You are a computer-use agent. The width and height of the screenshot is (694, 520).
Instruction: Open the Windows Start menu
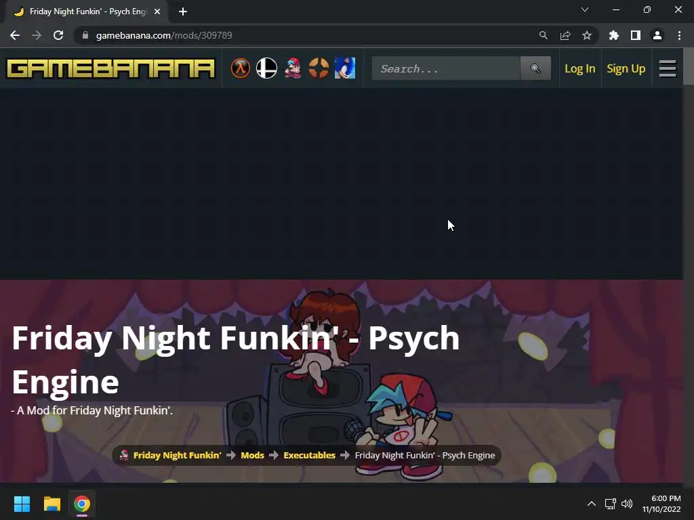22,504
